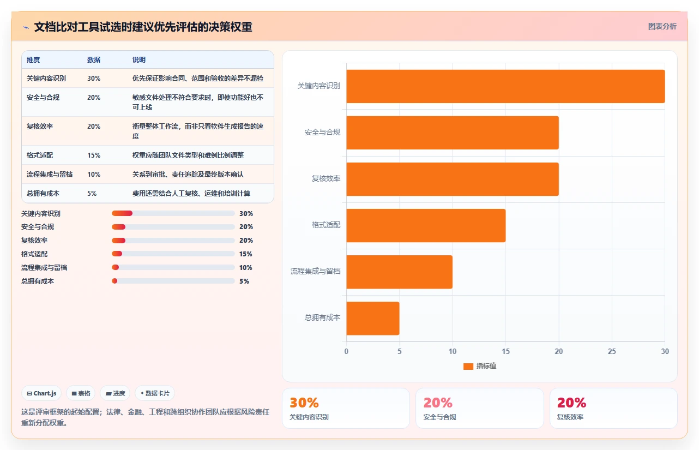Toggle the 指标值 legend swatch
The image size is (699, 450).
468,366
